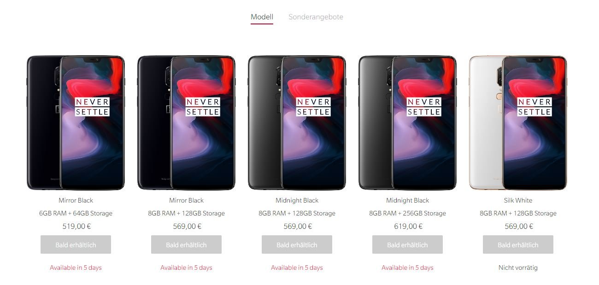
Task: Click Mirror Black name above 6GB RAM
Action: (x=76, y=200)
